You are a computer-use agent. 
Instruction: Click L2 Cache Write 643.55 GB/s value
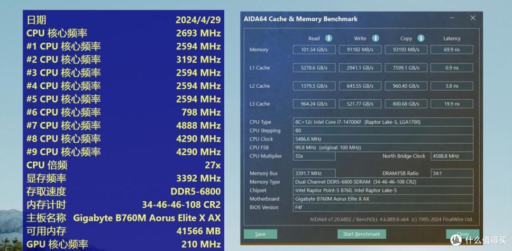coord(360,86)
